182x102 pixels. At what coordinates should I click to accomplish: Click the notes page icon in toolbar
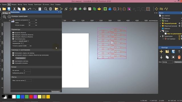click(40, 9)
